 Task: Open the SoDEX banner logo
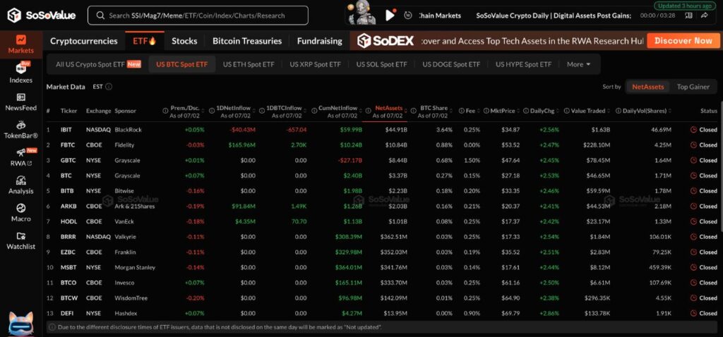[386, 41]
